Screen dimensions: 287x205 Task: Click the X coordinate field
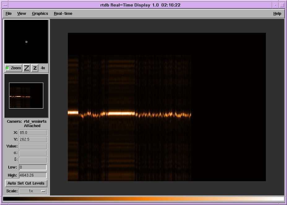(33, 133)
